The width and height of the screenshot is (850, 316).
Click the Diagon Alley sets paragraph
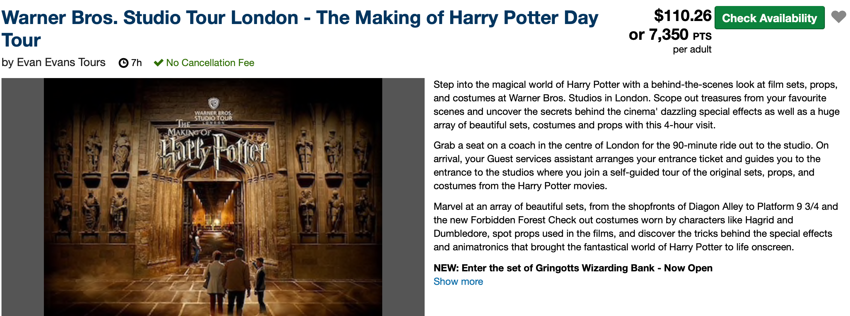pyautogui.click(x=635, y=227)
